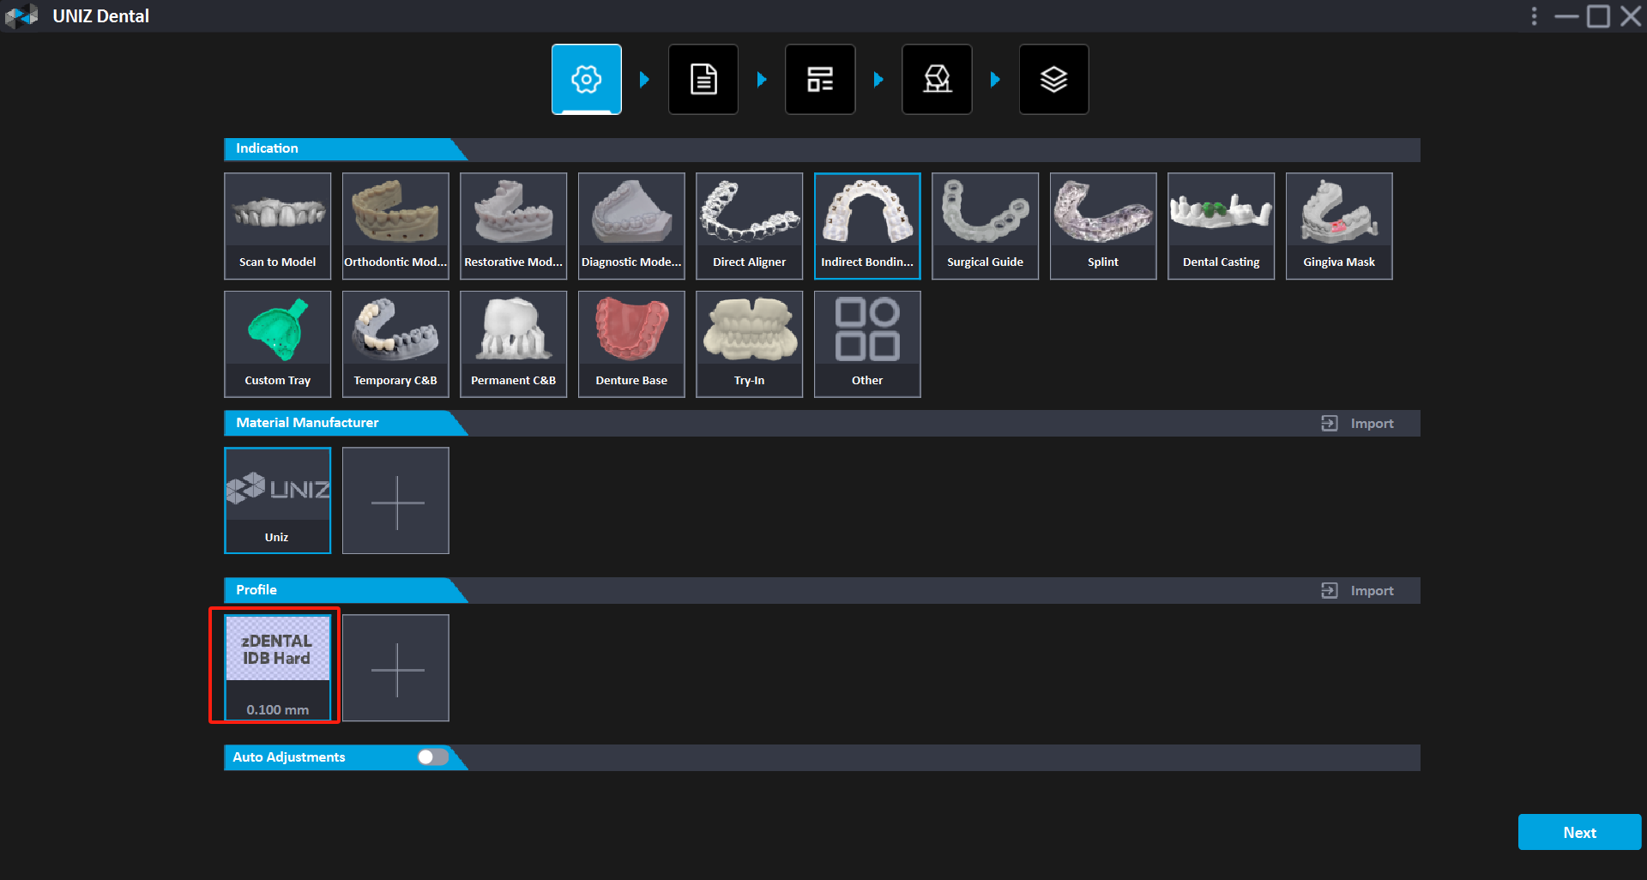Select the Dental Casting indication
The width and height of the screenshot is (1647, 880).
[1221, 226]
